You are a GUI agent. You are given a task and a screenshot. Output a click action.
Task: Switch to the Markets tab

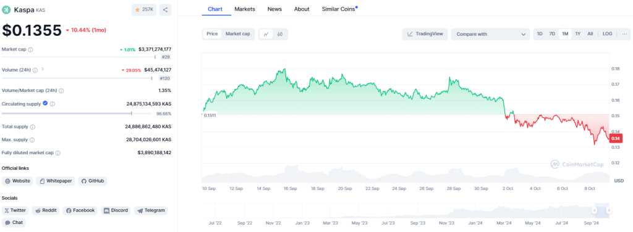pos(245,9)
